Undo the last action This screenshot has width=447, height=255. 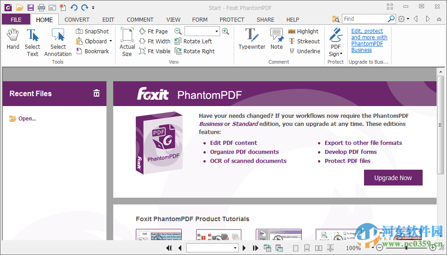pyautogui.click(x=74, y=8)
